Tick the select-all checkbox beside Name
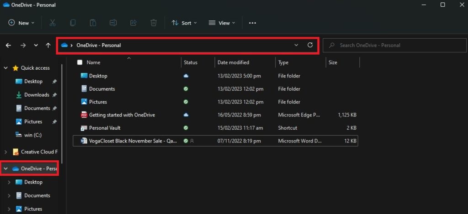The image size is (468, 214). (x=80, y=62)
